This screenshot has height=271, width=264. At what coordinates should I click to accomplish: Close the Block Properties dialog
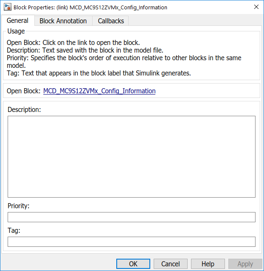click(x=256, y=7)
